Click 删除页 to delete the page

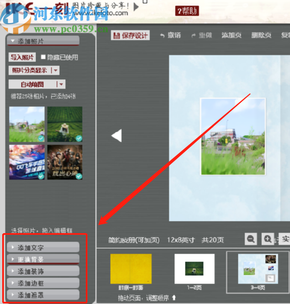[x=261, y=35]
